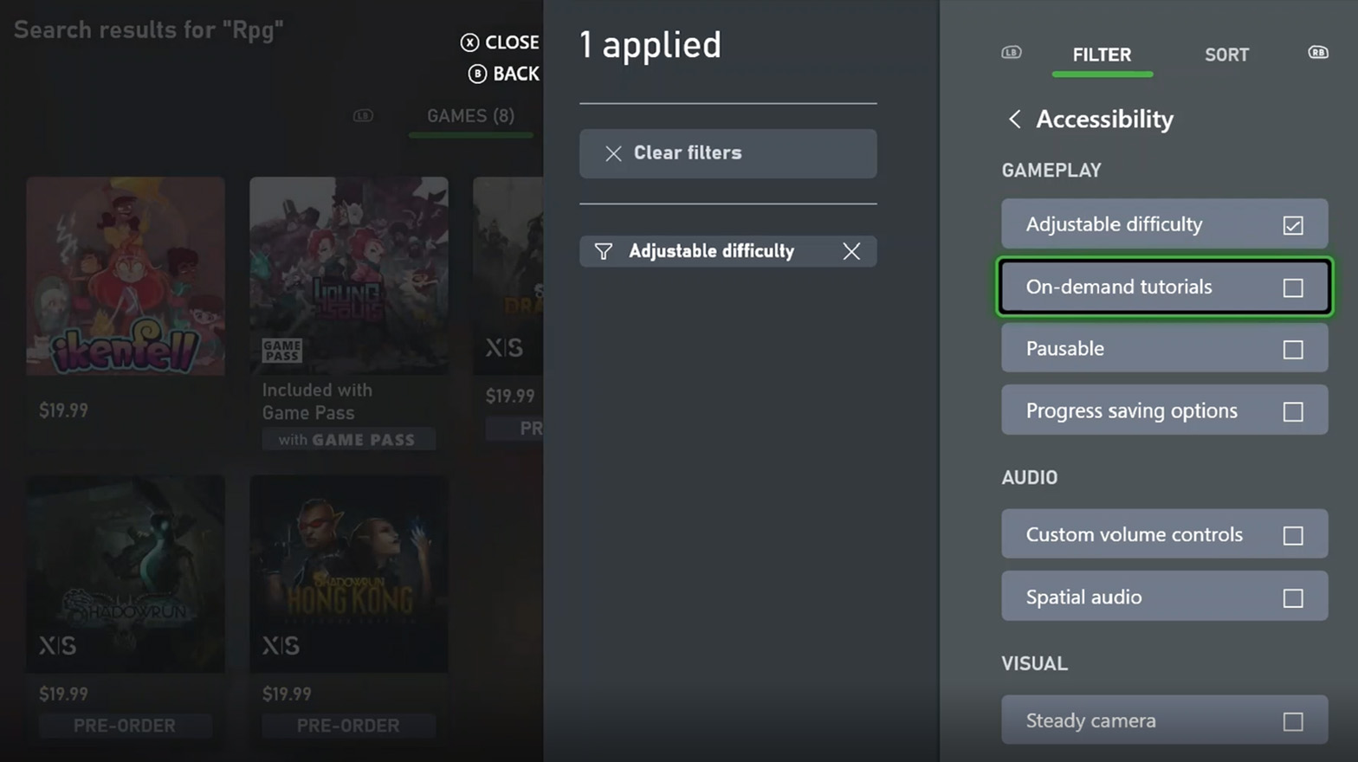This screenshot has height=762, width=1358.
Task: Open the Ikenfell game thumbnail
Action: pos(126,276)
